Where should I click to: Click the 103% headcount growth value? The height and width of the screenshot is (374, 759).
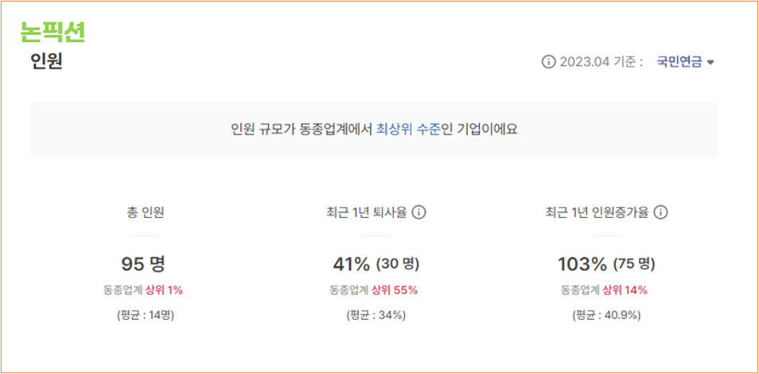coord(582,264)
